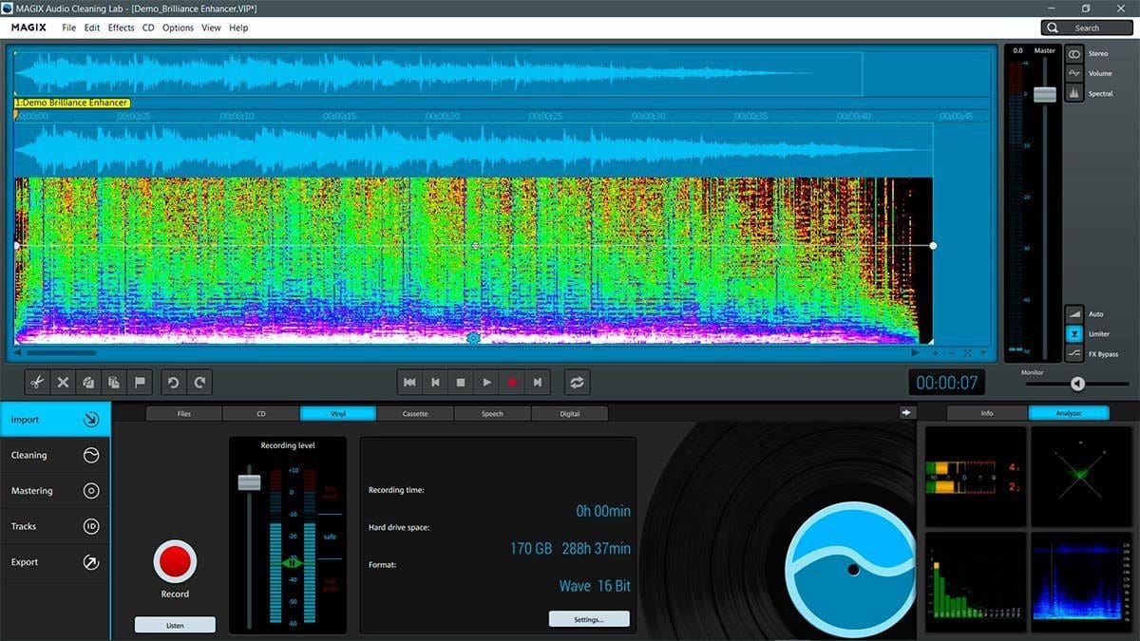Screen dimensions: 1140x641
Task: Undo the last action
Action: [174, 383]
